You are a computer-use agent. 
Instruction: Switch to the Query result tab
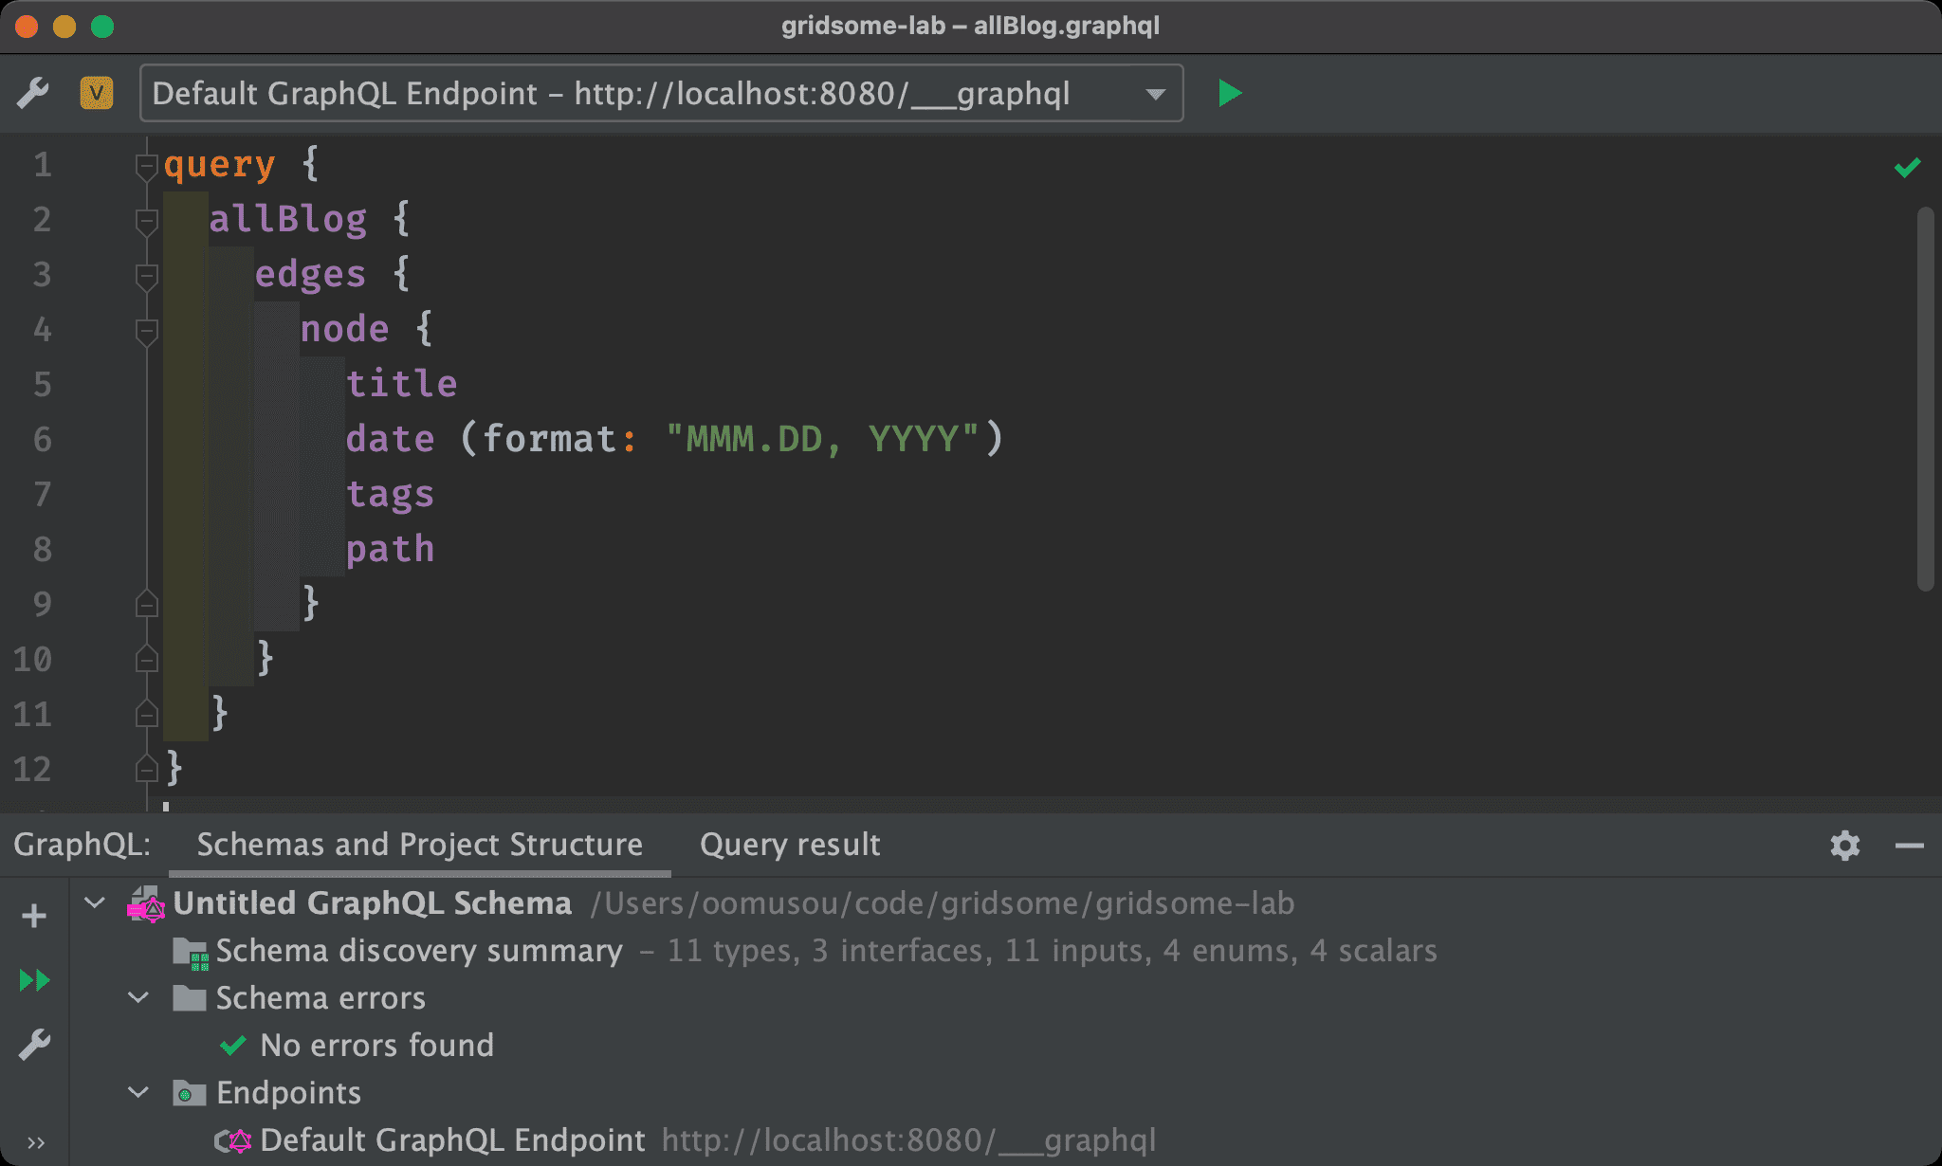point(790,845)
